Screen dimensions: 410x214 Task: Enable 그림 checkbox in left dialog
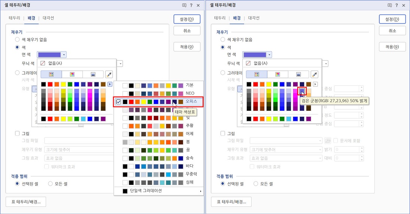coord(17,133)
